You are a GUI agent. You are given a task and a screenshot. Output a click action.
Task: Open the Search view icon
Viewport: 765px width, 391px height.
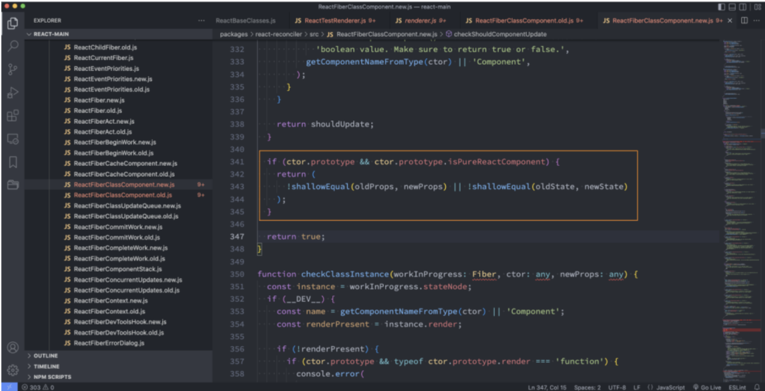coord(13,46)
